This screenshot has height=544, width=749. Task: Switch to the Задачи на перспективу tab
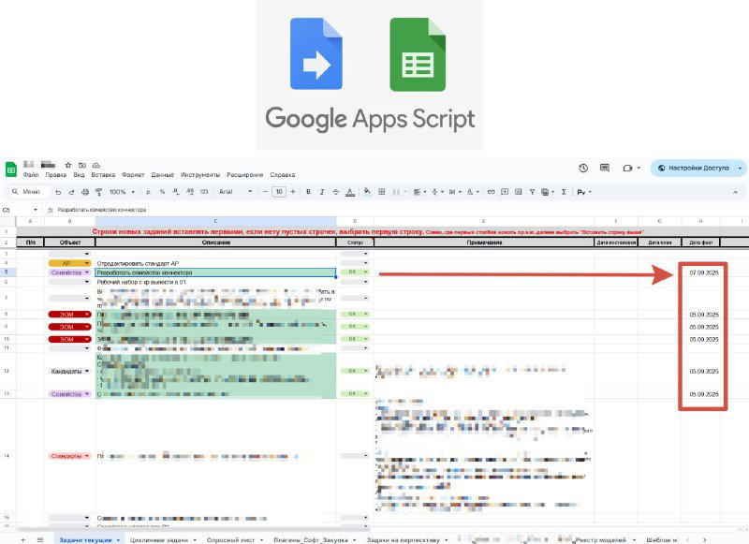[407, 539]
